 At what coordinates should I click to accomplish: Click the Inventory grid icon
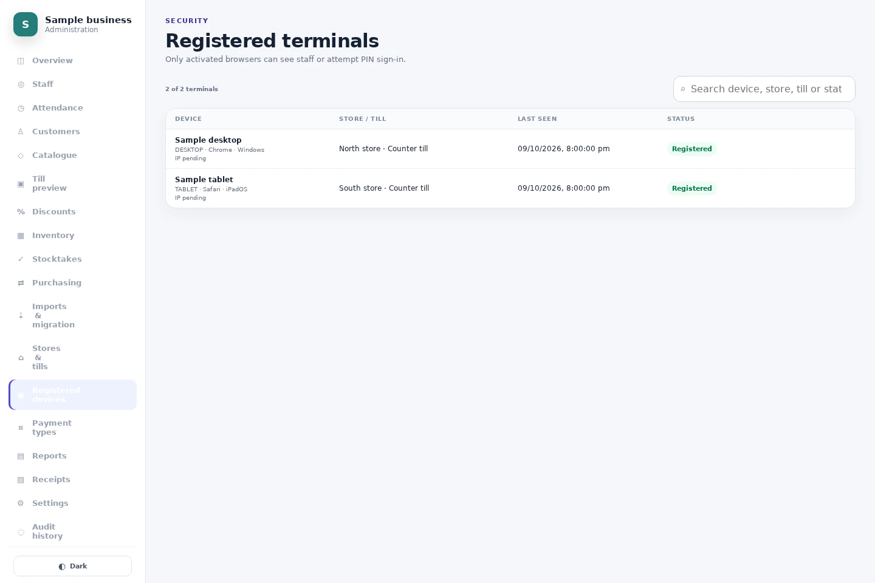point(21,236)
